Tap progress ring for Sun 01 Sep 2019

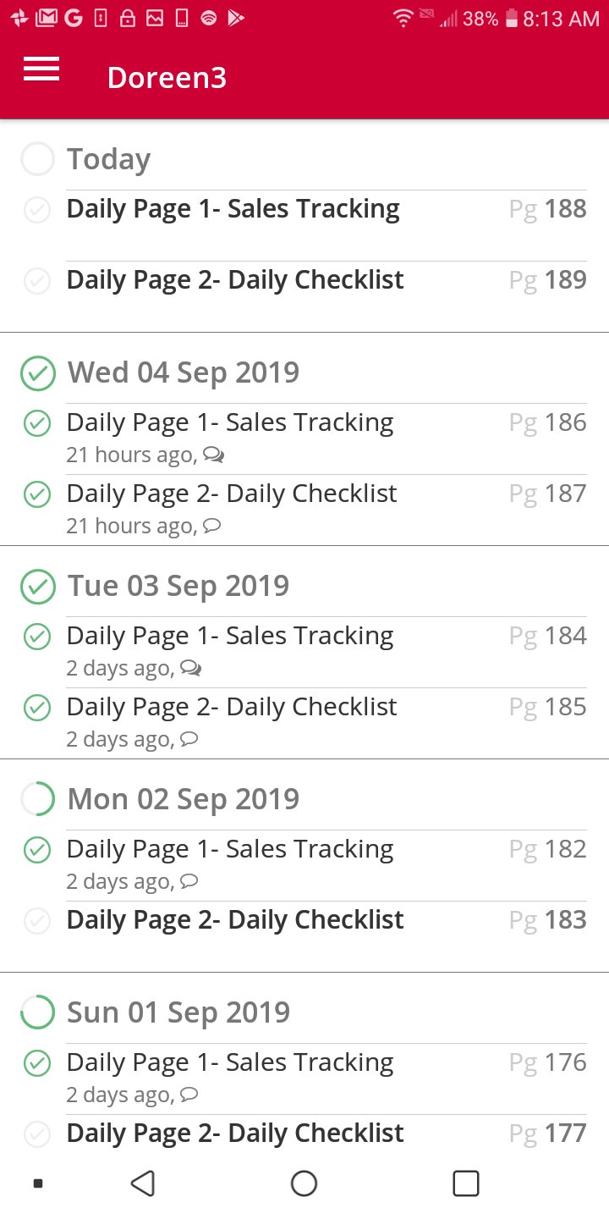tap(37, 1012)
